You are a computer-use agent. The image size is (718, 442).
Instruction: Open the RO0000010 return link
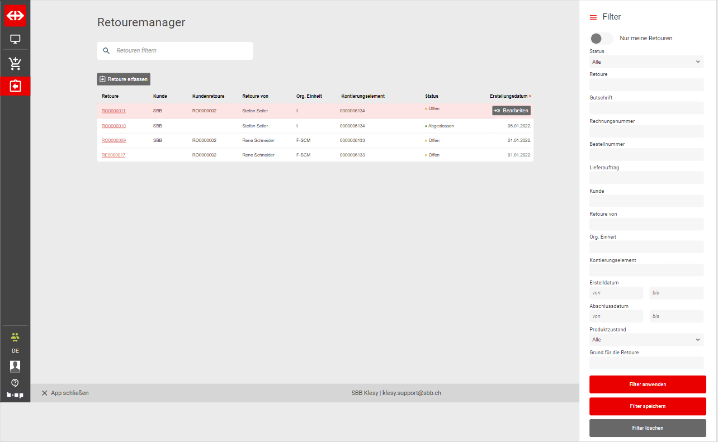[x=114, y=126]
